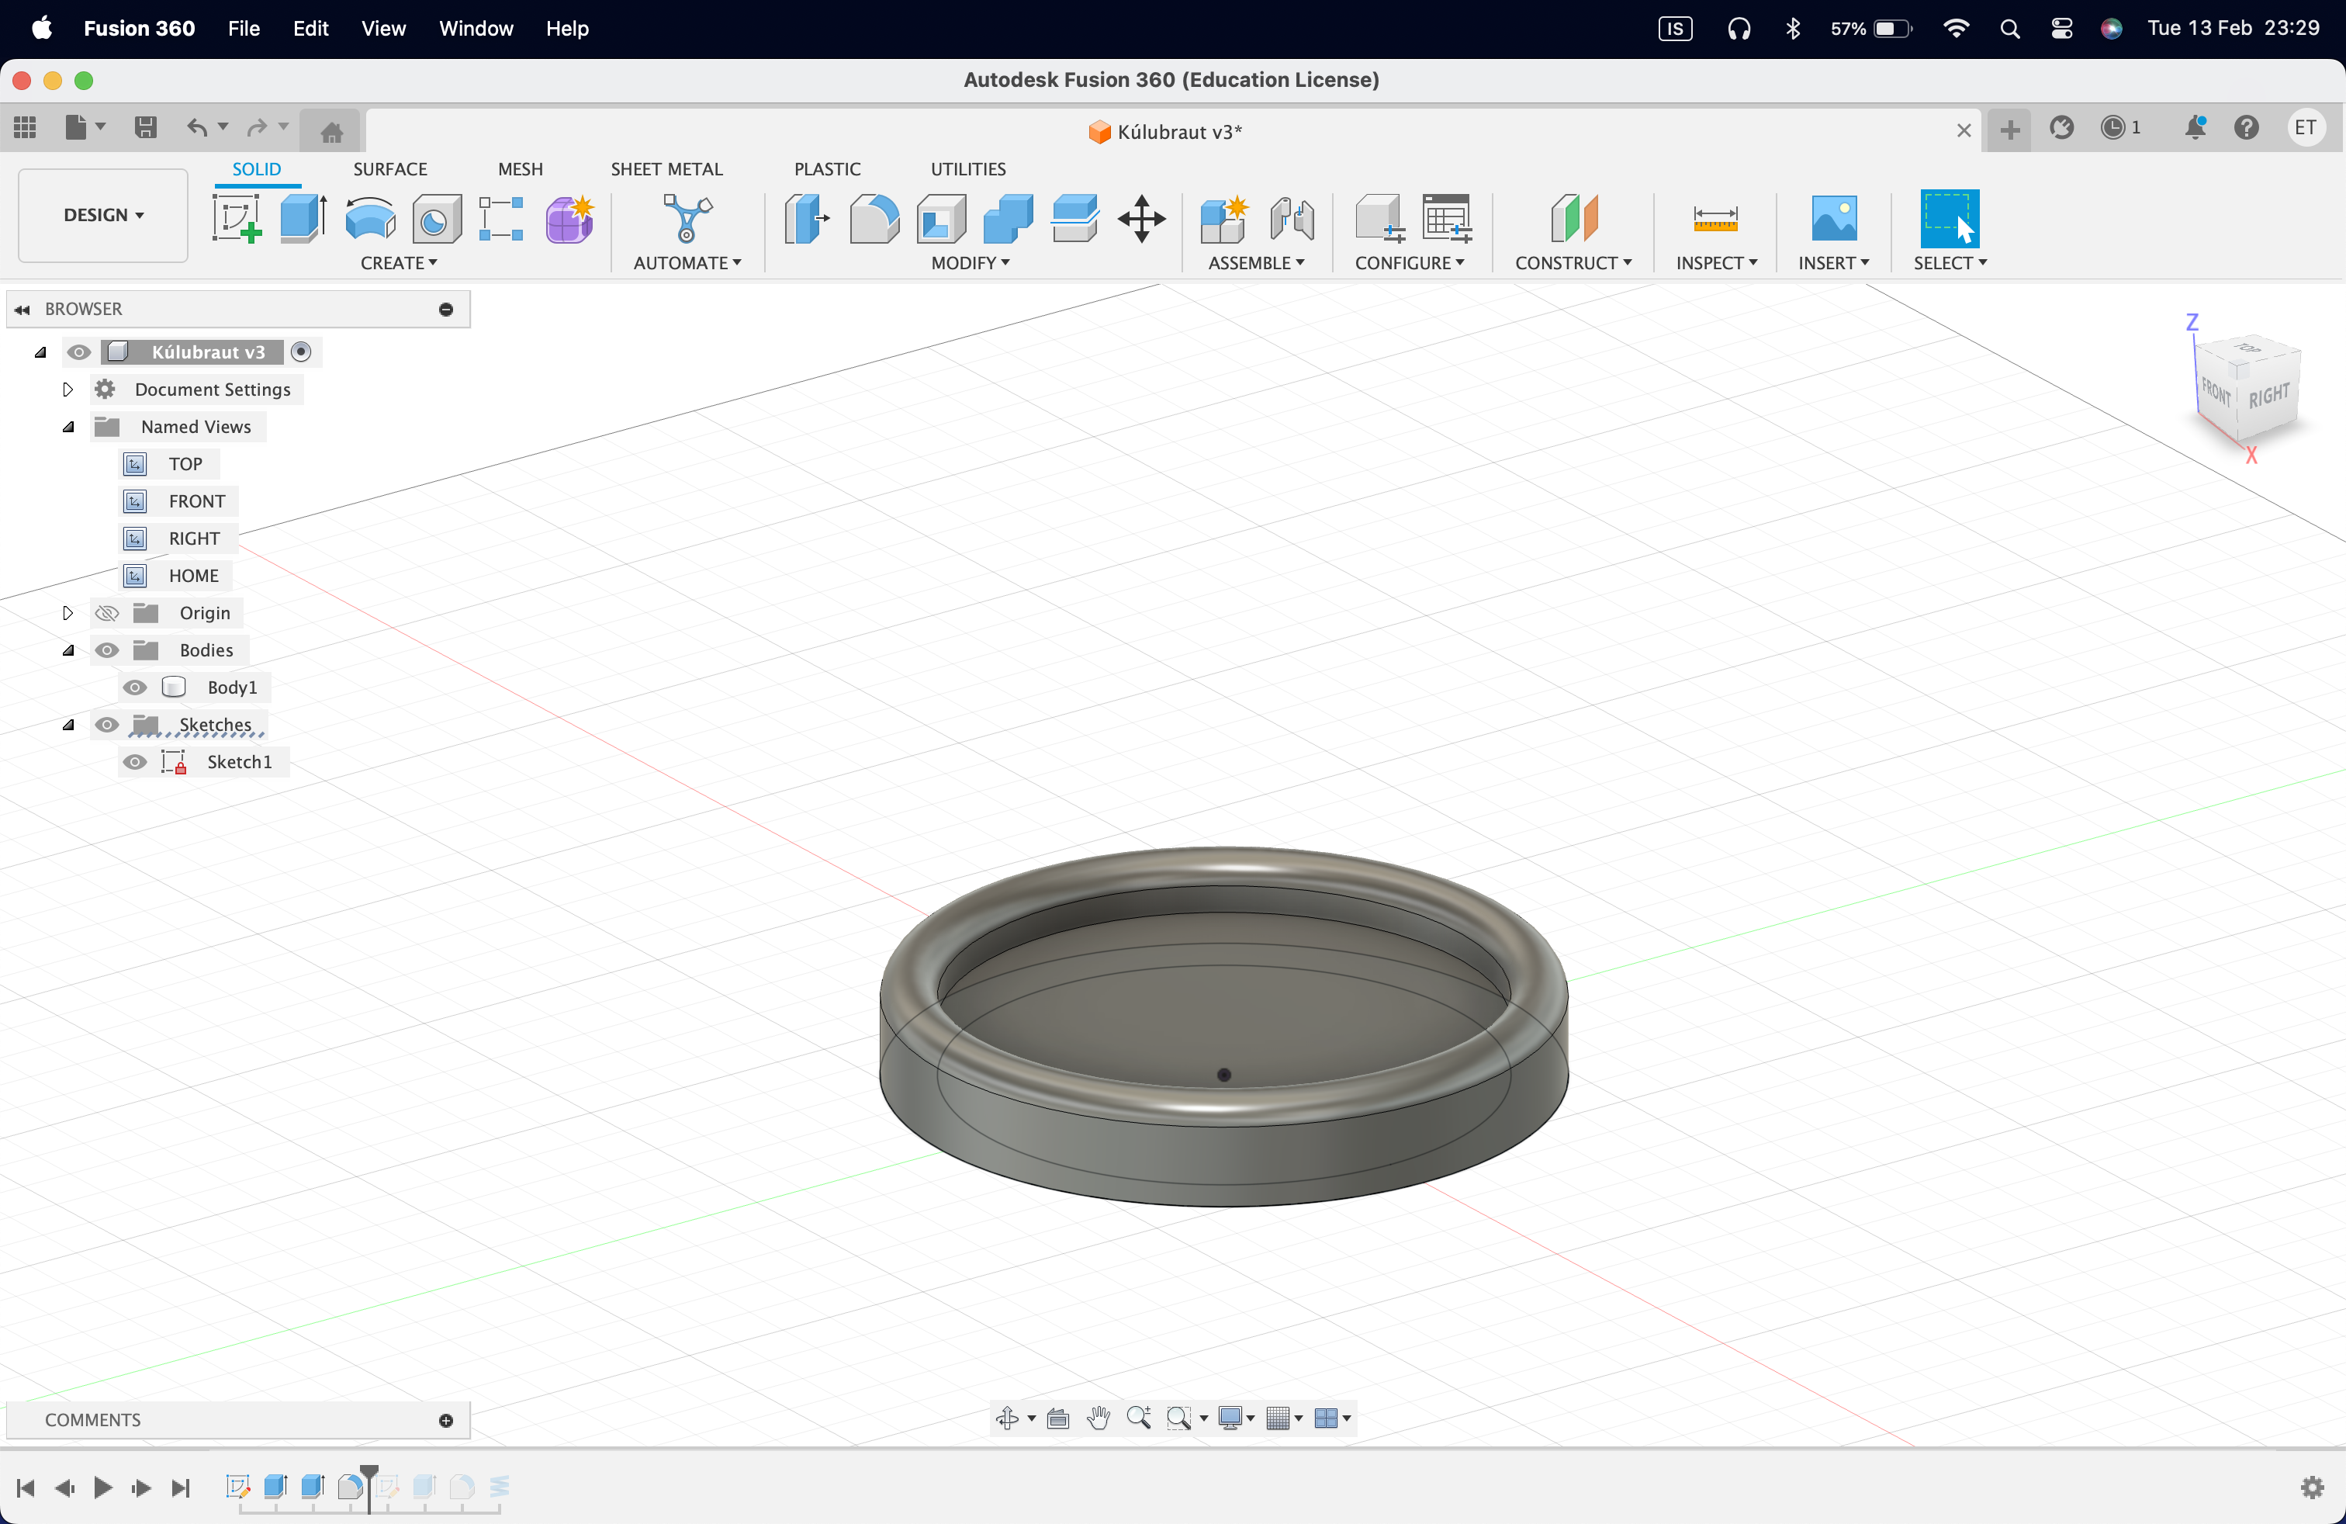
Task: Switch to SHEET METAL tab
Action: tap(666, 168)
